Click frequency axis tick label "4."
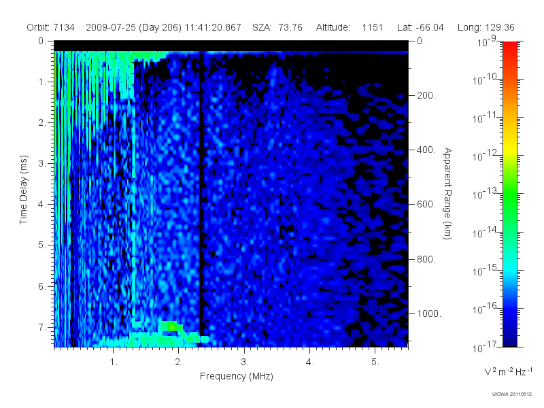The image size is (544, 408). 310,362
